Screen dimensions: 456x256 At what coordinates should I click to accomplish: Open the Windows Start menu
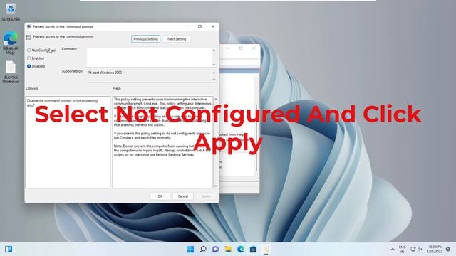coord(190,249)
